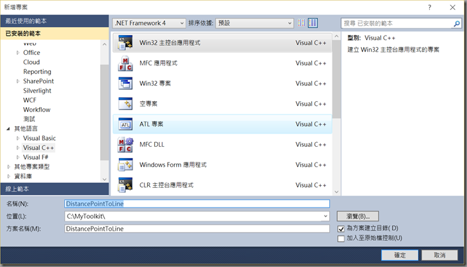Expand the SharePoint tree node

(x=18, y=81)
